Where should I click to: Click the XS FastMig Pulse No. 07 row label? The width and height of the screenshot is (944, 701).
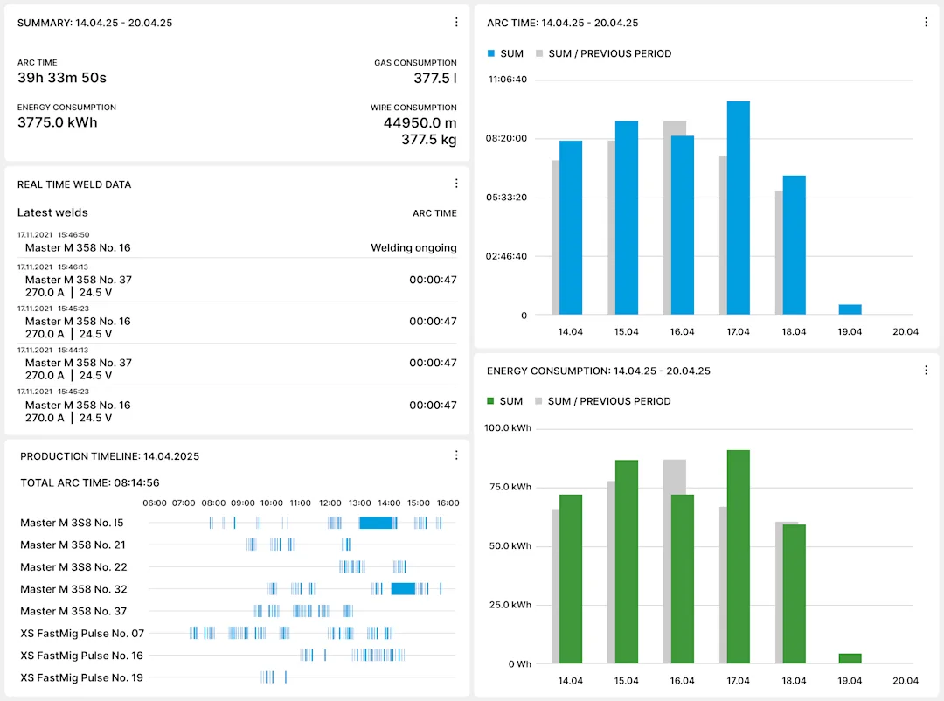tap(81, 633)
